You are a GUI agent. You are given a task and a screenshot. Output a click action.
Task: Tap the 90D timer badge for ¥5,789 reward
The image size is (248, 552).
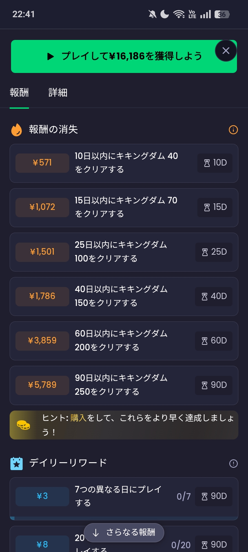click(x=214, y=385)
